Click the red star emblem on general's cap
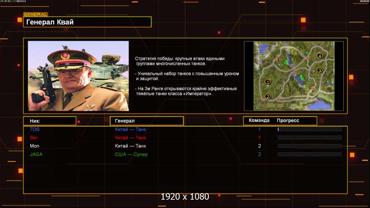 click(65, 55)
